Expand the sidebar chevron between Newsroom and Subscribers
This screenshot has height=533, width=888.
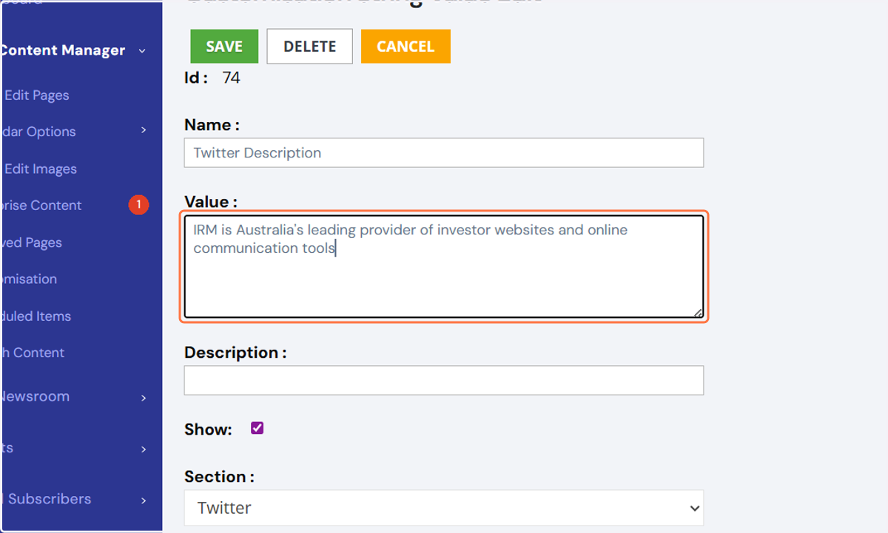pos(144,449)
